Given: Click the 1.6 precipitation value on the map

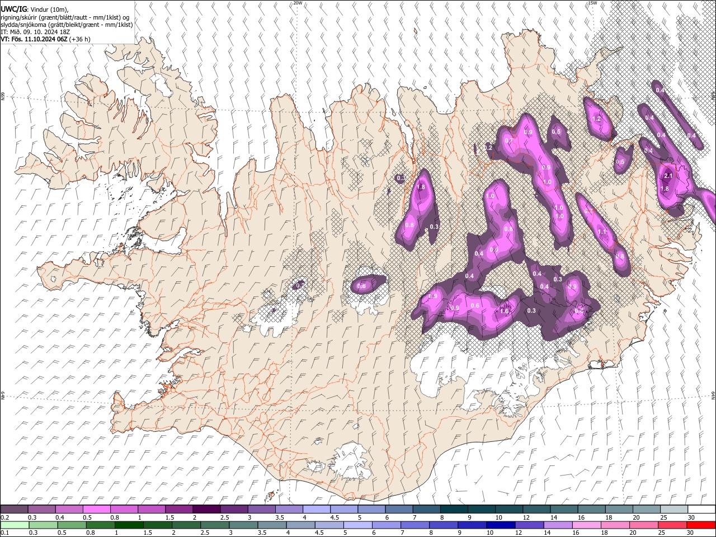Looking at the screenshot, I should 503,312.
